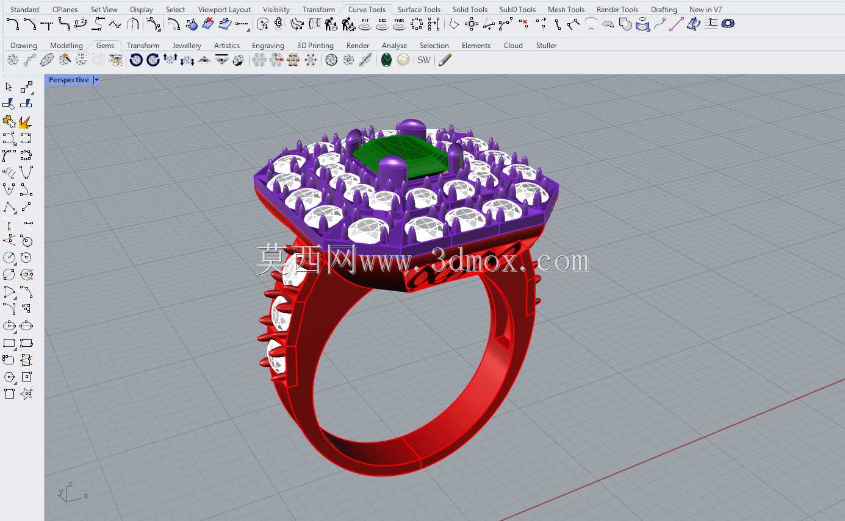Click the pencil icon in Gems toolbar
This screenshot has height=521, width=845.
(x=445, y=60)
